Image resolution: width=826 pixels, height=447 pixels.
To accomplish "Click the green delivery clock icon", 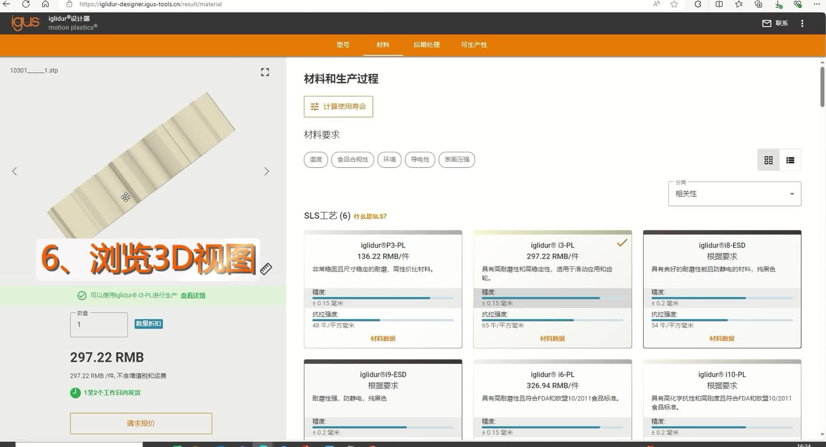I will pos(75,392).
